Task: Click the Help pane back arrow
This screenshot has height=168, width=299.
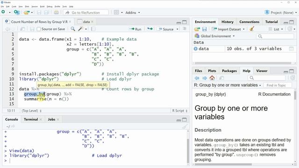Action: (x=197, y=78)
